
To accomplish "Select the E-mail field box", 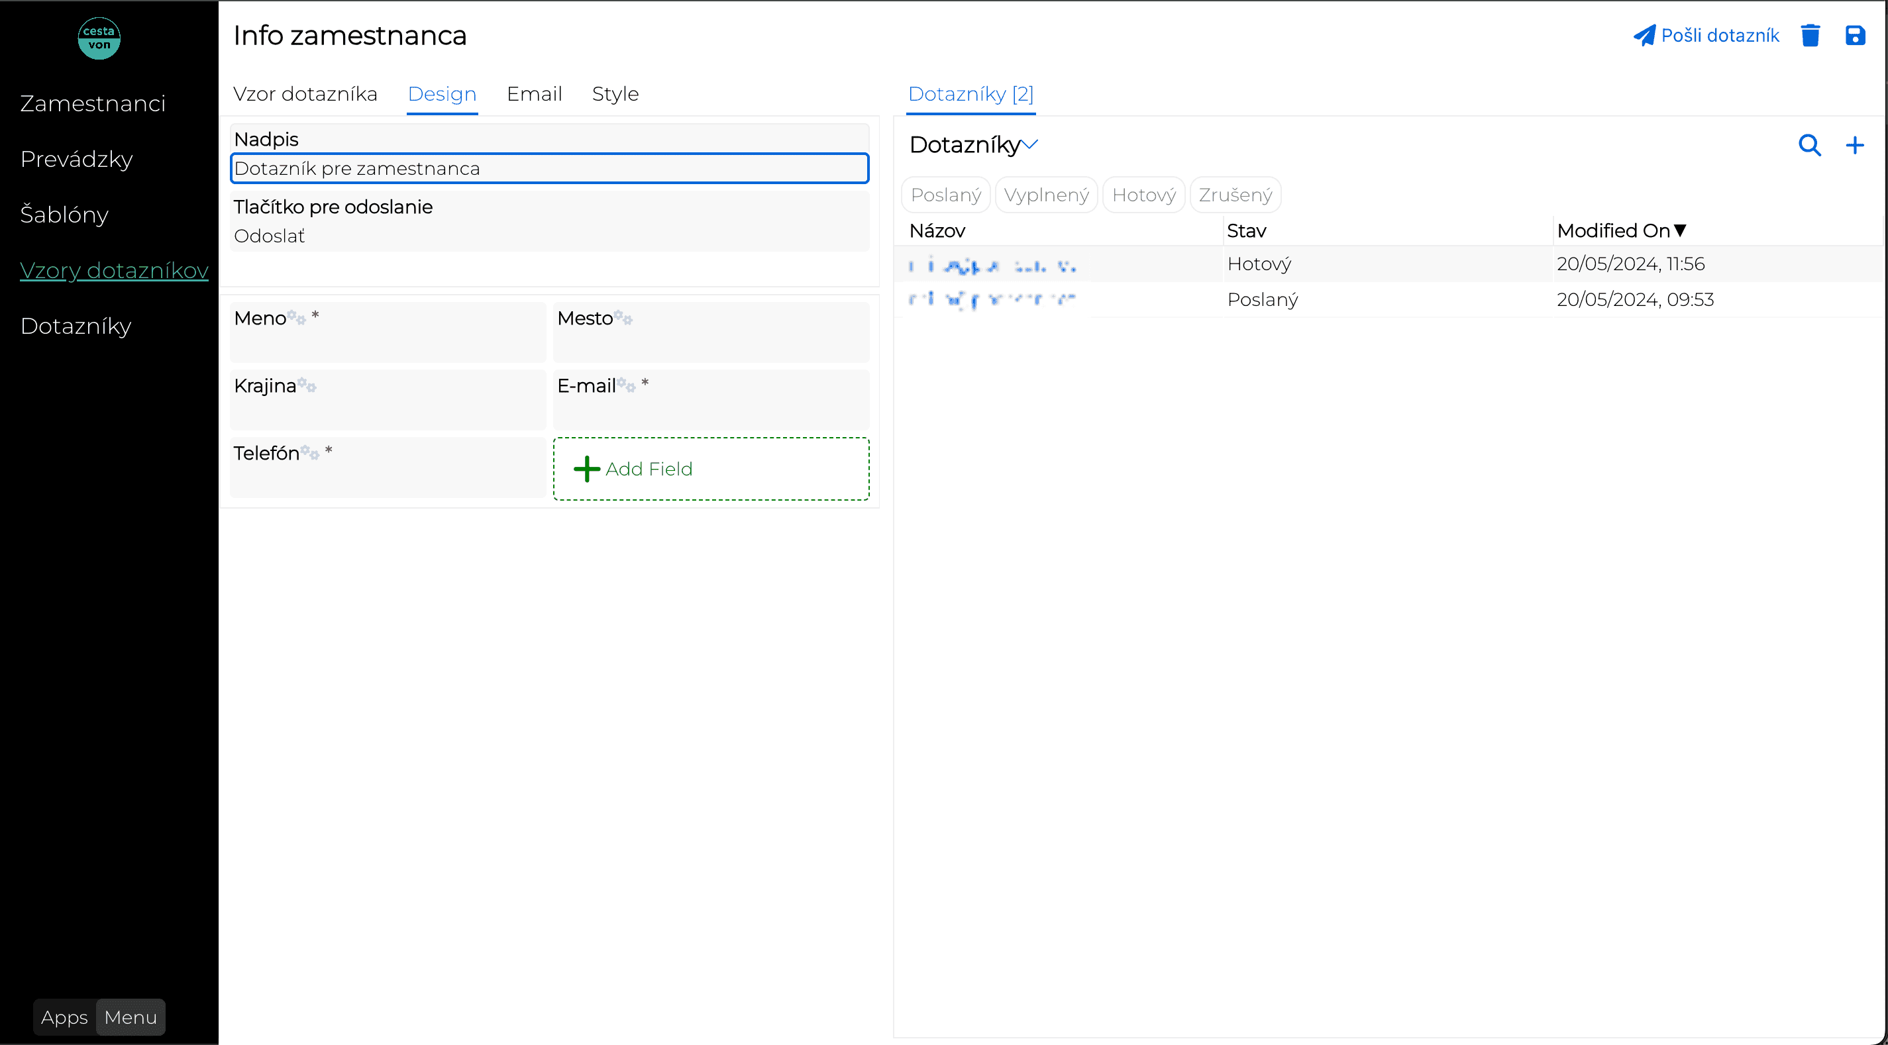I will (x=711, y=399).
